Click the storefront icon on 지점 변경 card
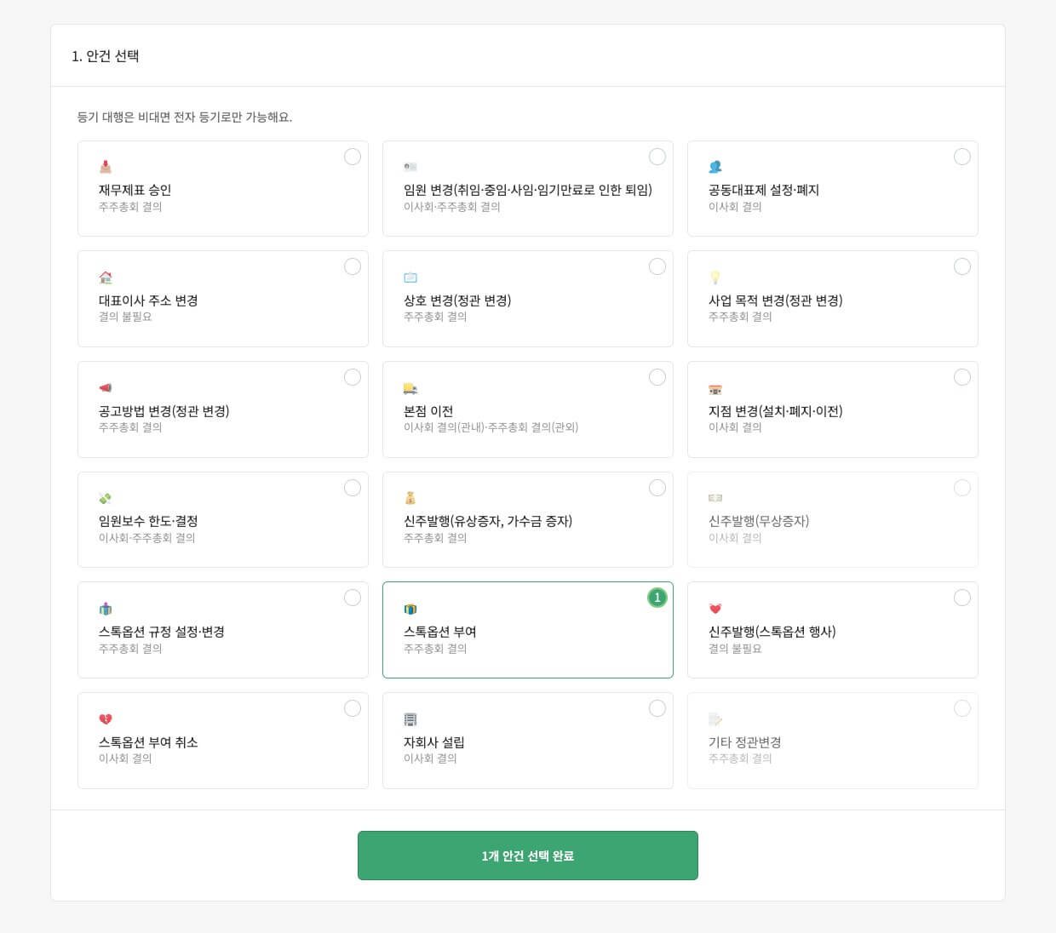 click(715, 387)
